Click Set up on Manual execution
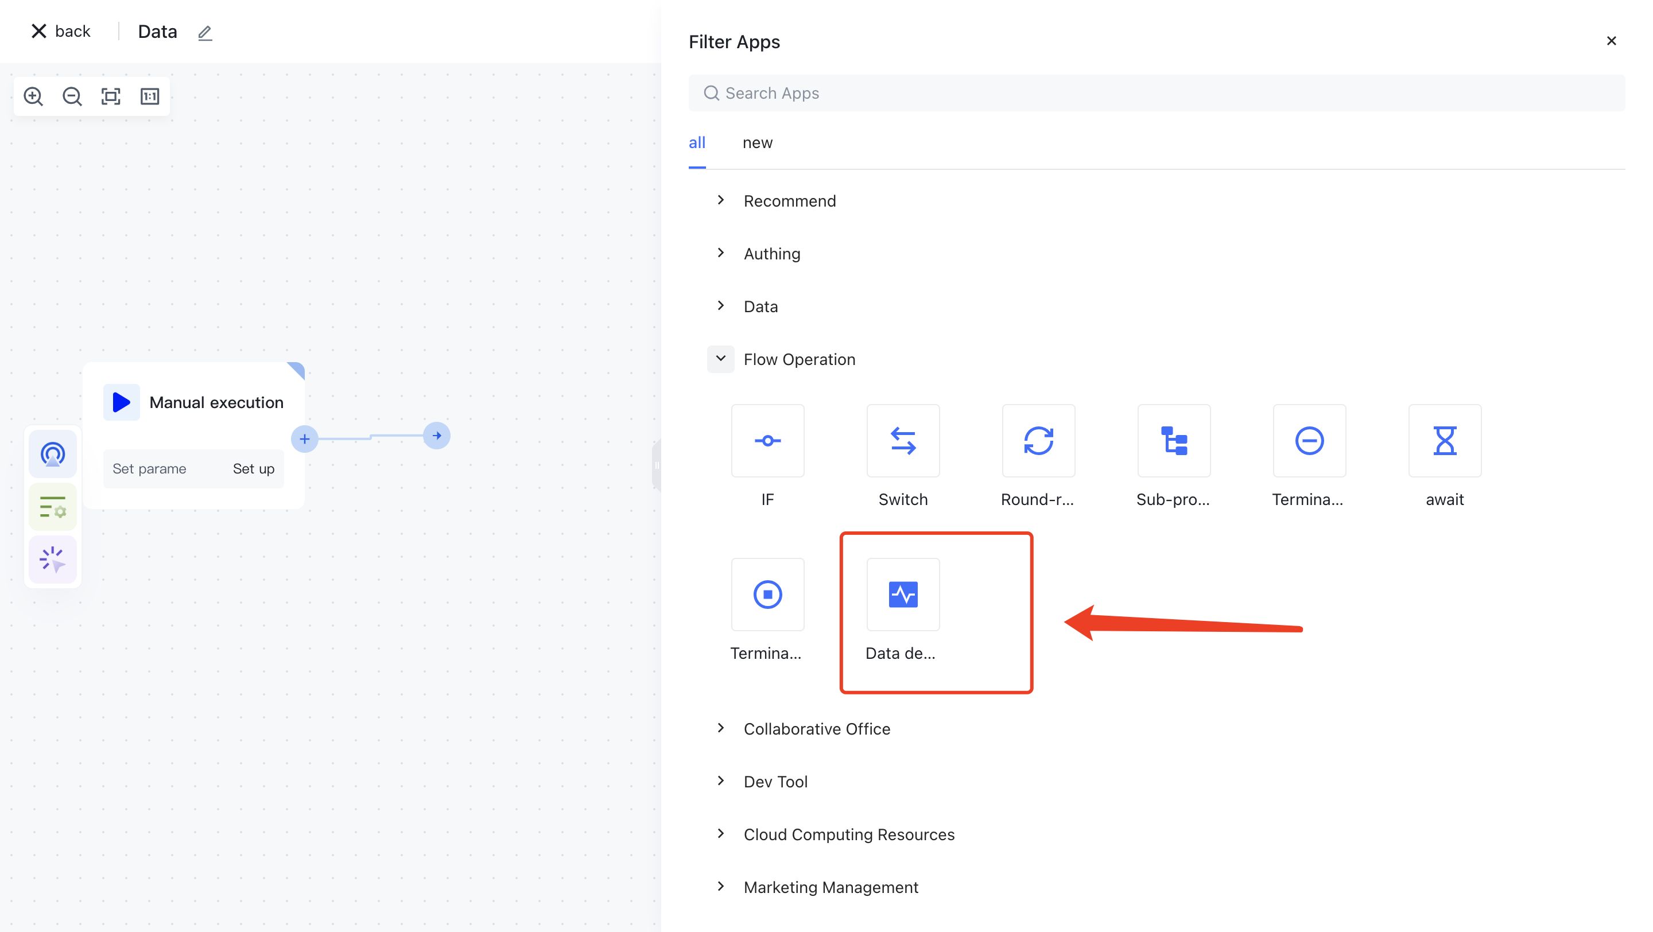The height and width of the screenshot is (932, 1653). [x=254, y=469]
